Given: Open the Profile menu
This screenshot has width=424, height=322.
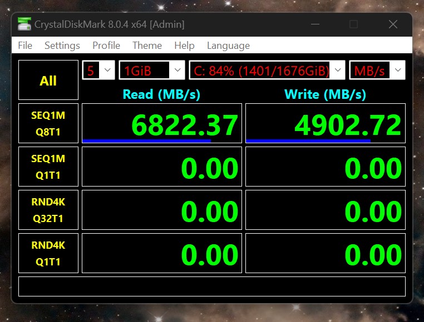Looking at the screenshot, I should [106, 46].
